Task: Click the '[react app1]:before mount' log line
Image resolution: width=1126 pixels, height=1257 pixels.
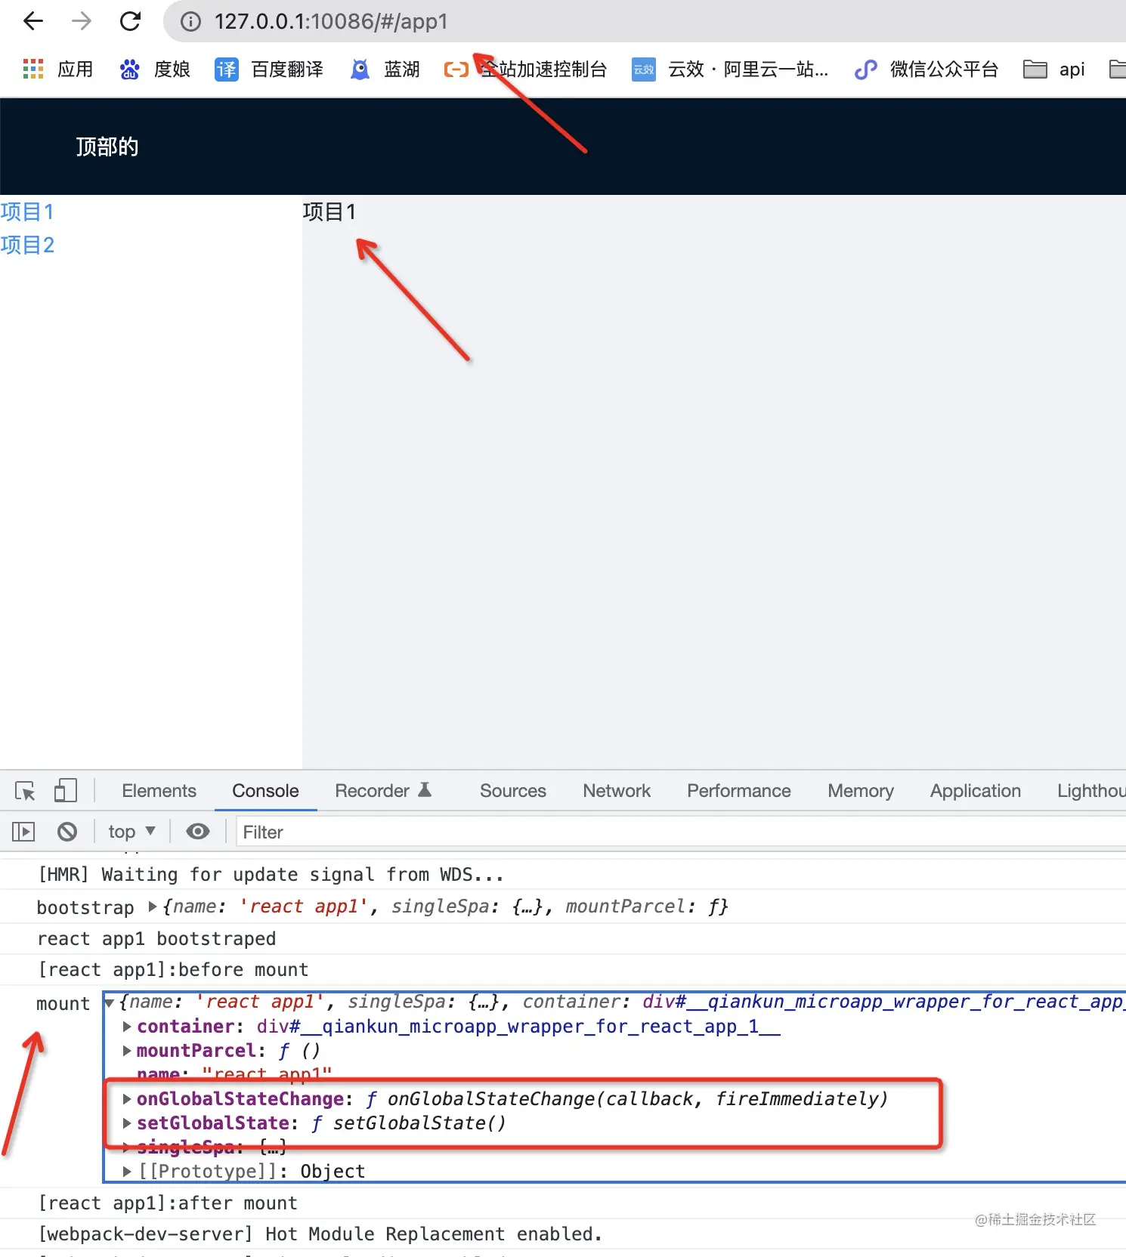Action: (x=173, y=970)
